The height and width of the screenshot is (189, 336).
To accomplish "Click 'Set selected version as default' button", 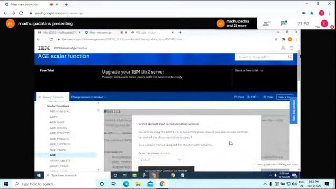I will 166,169.
